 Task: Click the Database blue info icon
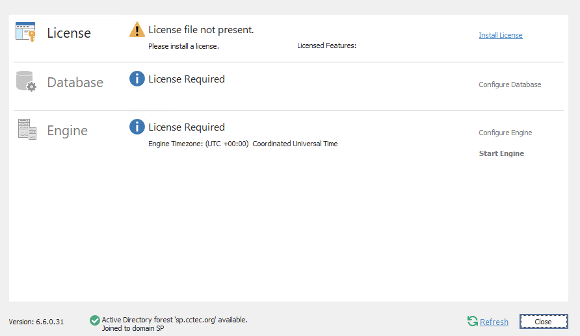[137, 79]
